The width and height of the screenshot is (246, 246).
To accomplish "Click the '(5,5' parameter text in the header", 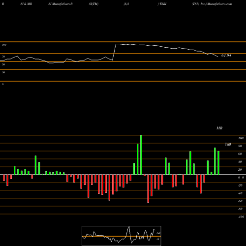I will (126, 4).
